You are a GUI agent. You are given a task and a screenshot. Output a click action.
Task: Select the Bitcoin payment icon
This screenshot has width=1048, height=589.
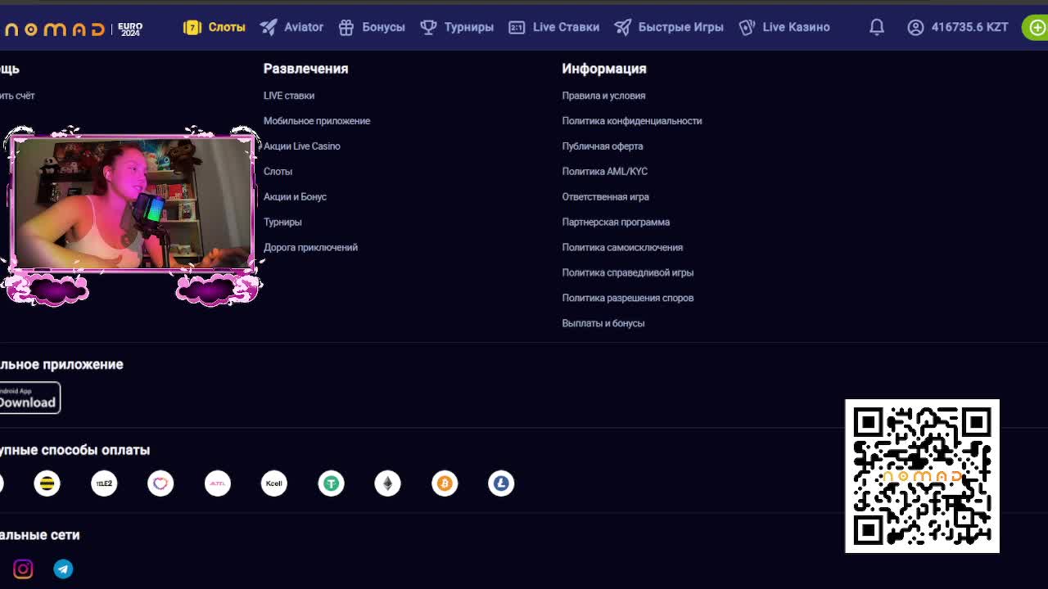coord(445,483)
